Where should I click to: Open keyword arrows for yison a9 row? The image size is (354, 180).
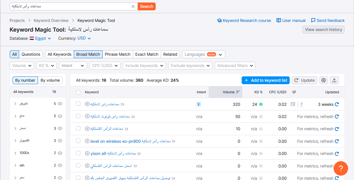[139, 154]
